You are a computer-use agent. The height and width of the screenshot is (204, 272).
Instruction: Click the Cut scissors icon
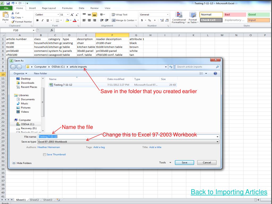coord(13,13)
